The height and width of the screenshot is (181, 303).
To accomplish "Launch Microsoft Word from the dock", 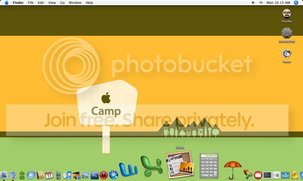I will 128,170.
